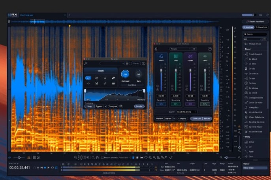271x180 pixels.
Task: Click Render in the De-bleed window
Action: pyautogui.click(x=139, y=107)
